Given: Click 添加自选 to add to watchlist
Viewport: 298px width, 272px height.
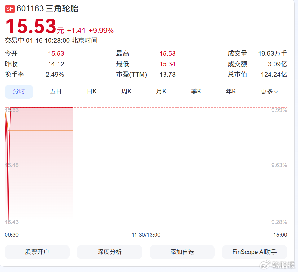Looking at the screenshot, I should coord(182,252).
